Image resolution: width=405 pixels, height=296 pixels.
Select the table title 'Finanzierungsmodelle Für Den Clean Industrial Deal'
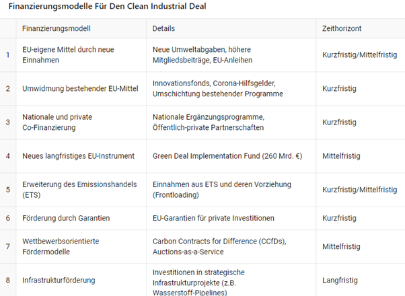click(108, 7)
